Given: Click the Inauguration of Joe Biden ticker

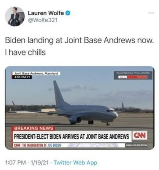Looking at the screenshot, I should (37, 145).
